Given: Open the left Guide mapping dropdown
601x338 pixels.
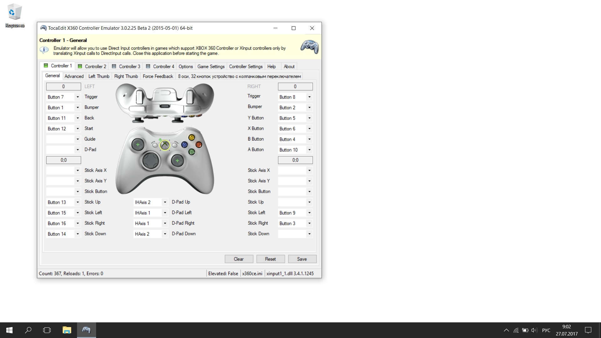Looking at the screenshot, I should point(78,139).
